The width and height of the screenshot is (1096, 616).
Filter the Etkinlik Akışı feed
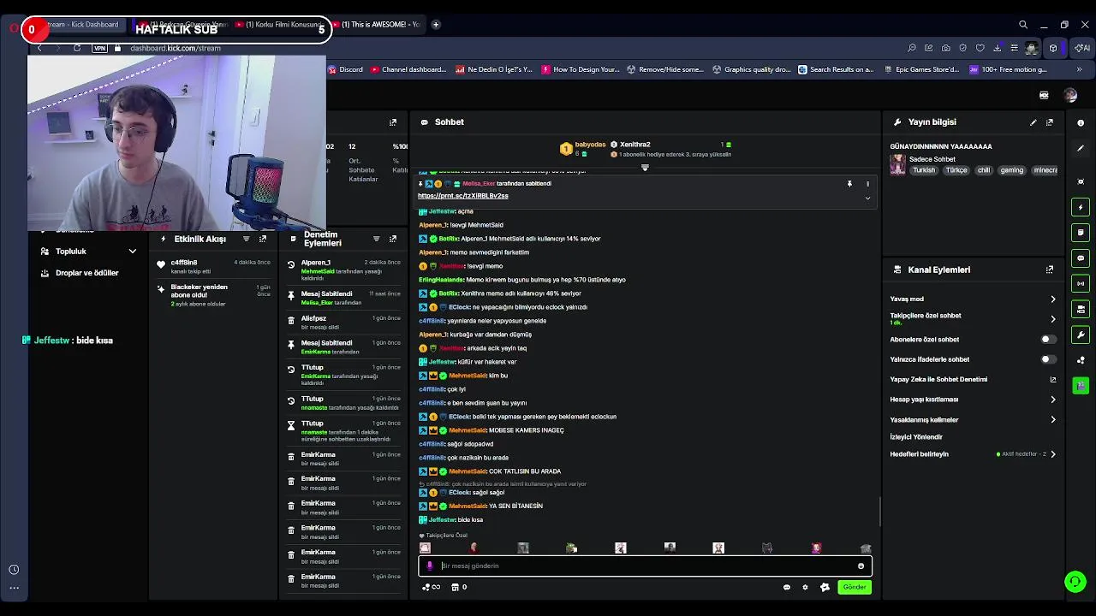pos(247,239)
